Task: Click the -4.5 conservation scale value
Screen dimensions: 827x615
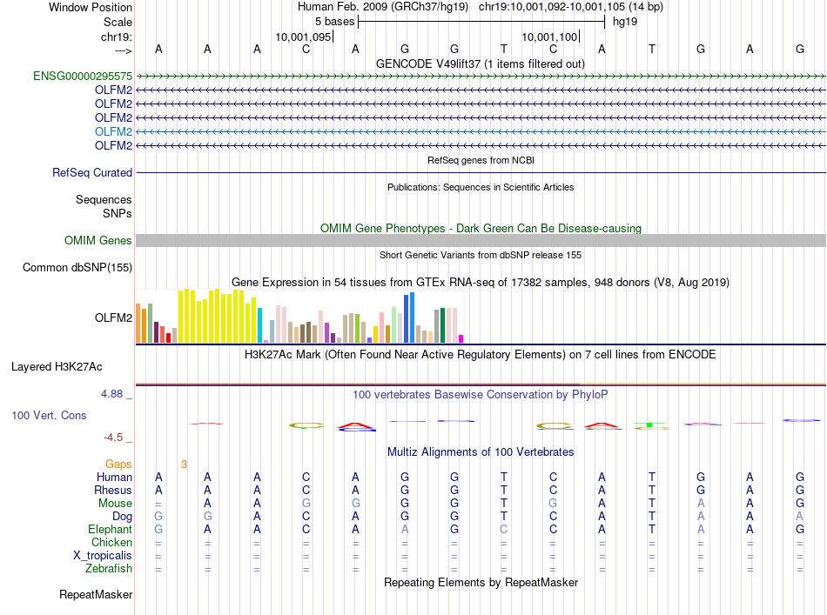Action: tap(113, 438)
